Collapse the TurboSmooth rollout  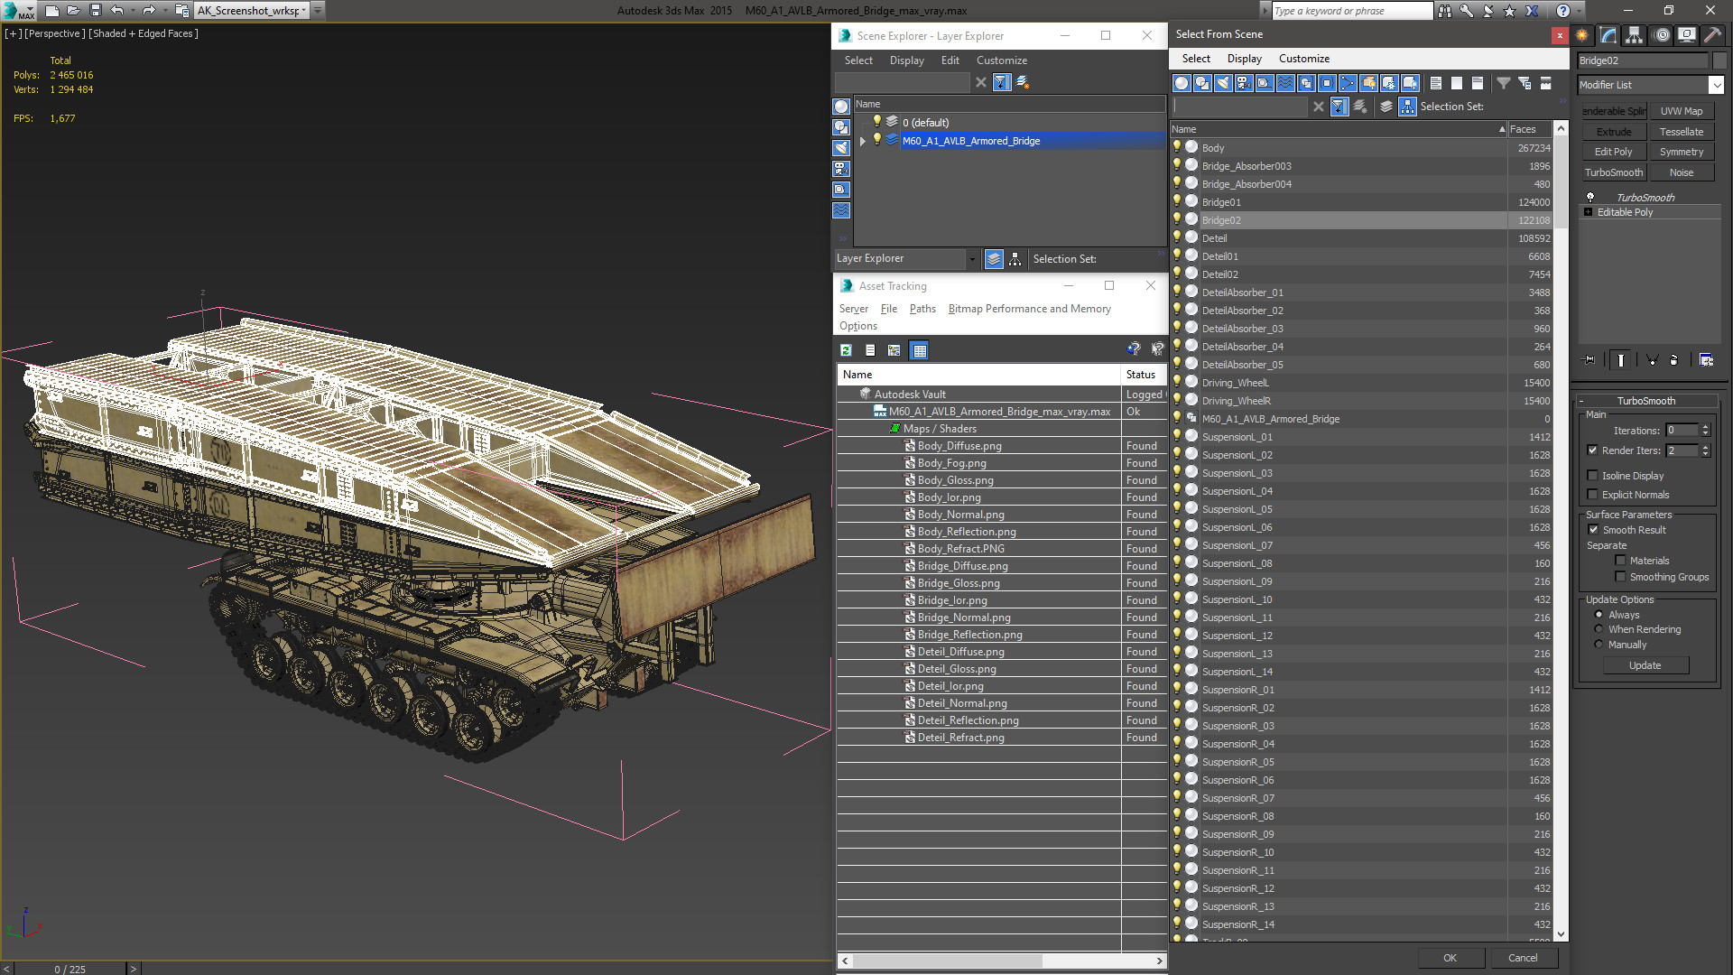pyautogui.click(x=1581, y=401)
